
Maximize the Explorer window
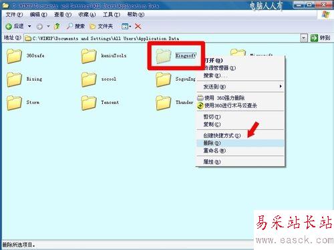[x=310, y=5]
